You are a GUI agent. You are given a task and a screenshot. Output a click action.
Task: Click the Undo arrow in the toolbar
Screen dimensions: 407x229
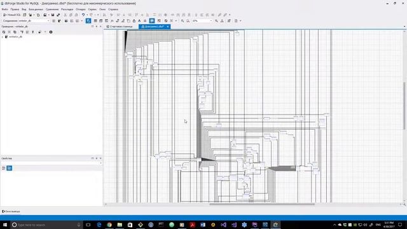click(x=83, y=15)
